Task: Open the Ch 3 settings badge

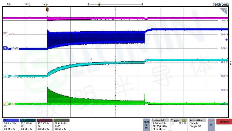Action: click(x=45, y=125)
